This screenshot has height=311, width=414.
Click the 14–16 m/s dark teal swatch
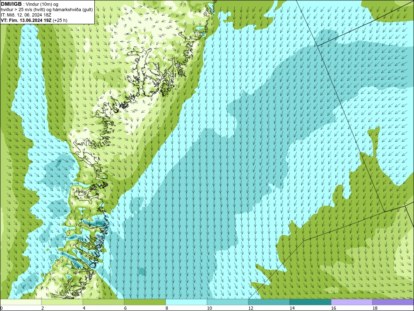pos(310,302)
